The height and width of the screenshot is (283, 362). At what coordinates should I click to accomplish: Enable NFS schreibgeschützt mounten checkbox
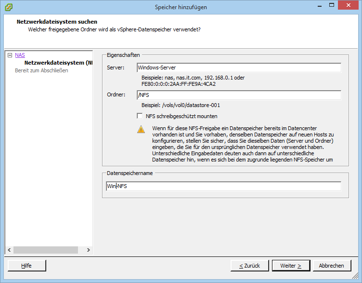(x=140, y=116)
